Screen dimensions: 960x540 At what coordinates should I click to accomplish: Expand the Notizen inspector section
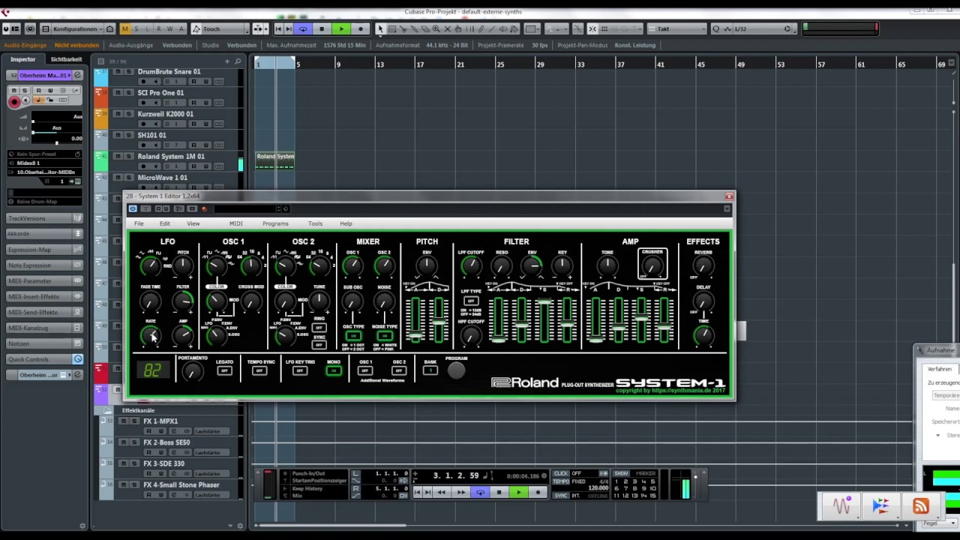coord(44,343)
